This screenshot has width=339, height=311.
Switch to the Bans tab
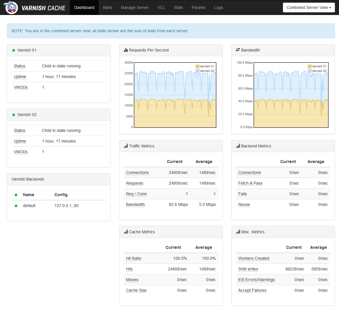pyautogui.click(x=108, y=7)
